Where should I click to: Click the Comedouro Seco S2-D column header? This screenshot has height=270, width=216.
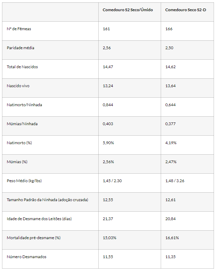tap(185, 10)
